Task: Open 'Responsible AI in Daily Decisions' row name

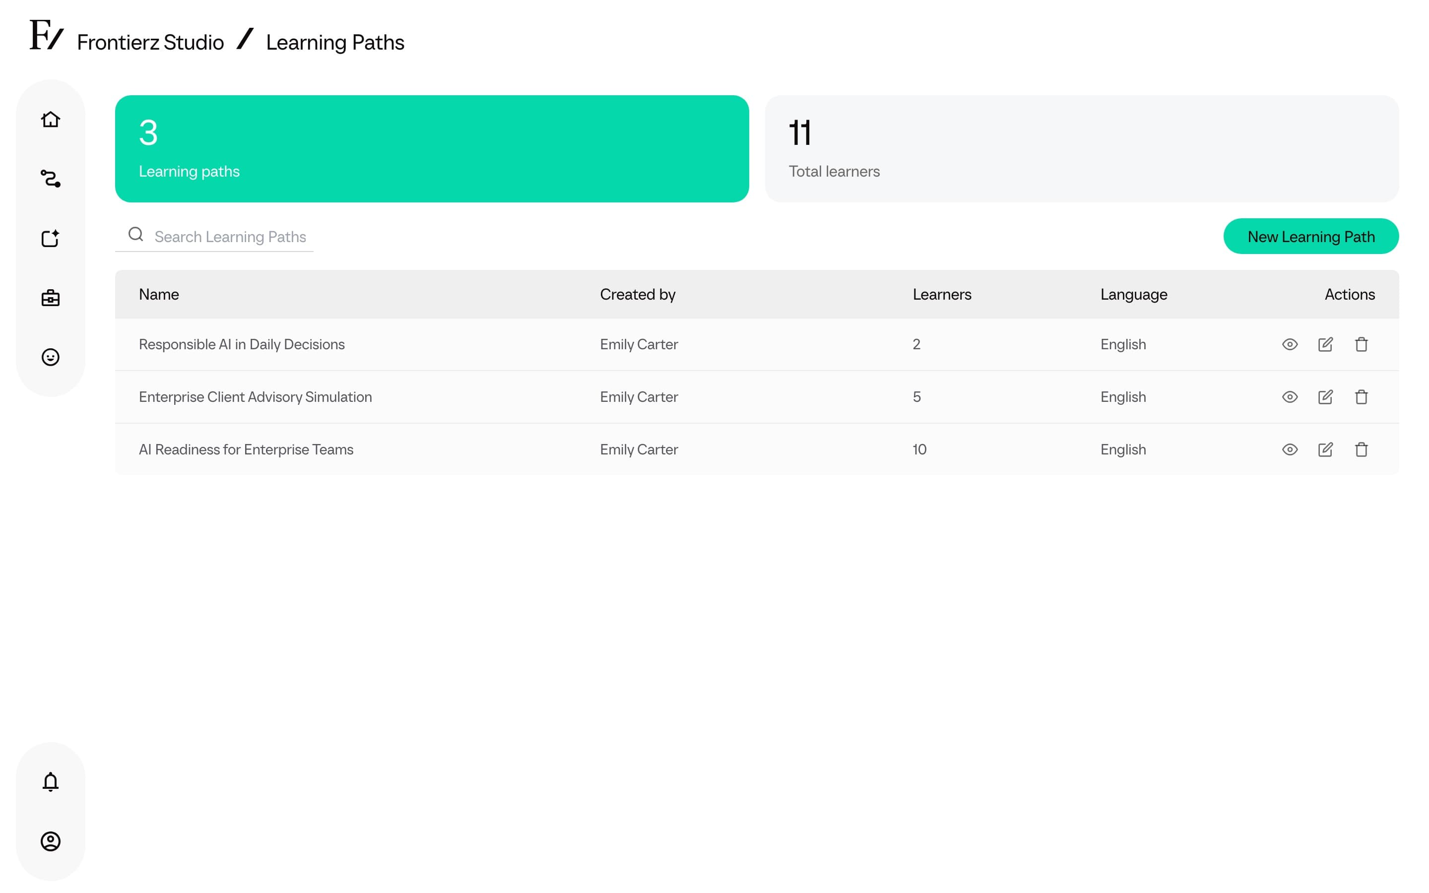Action: tap(242, 344)
